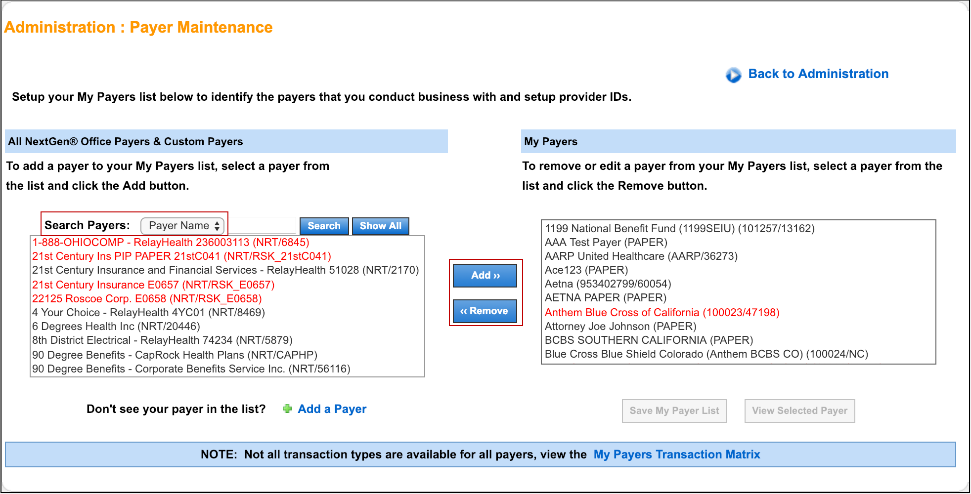Select 6 Degrees Health Inc payer
Image resolution: width=971 pixels, height=494 pixels.
227,327
